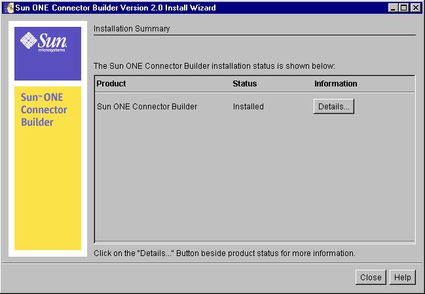The width and height of the screenshot is (425, 294).
Task: Click the 'Installation Summary' heading
Action: pos(132,28)
